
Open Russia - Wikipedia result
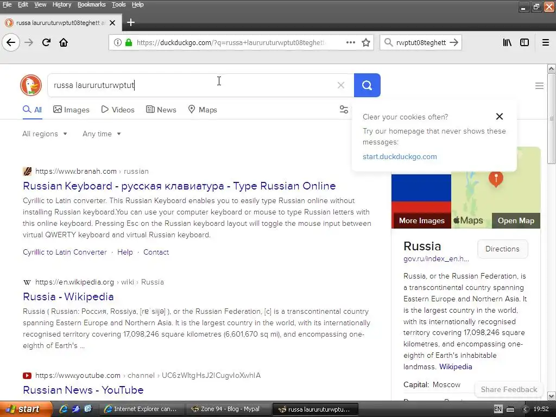[68, 296]
